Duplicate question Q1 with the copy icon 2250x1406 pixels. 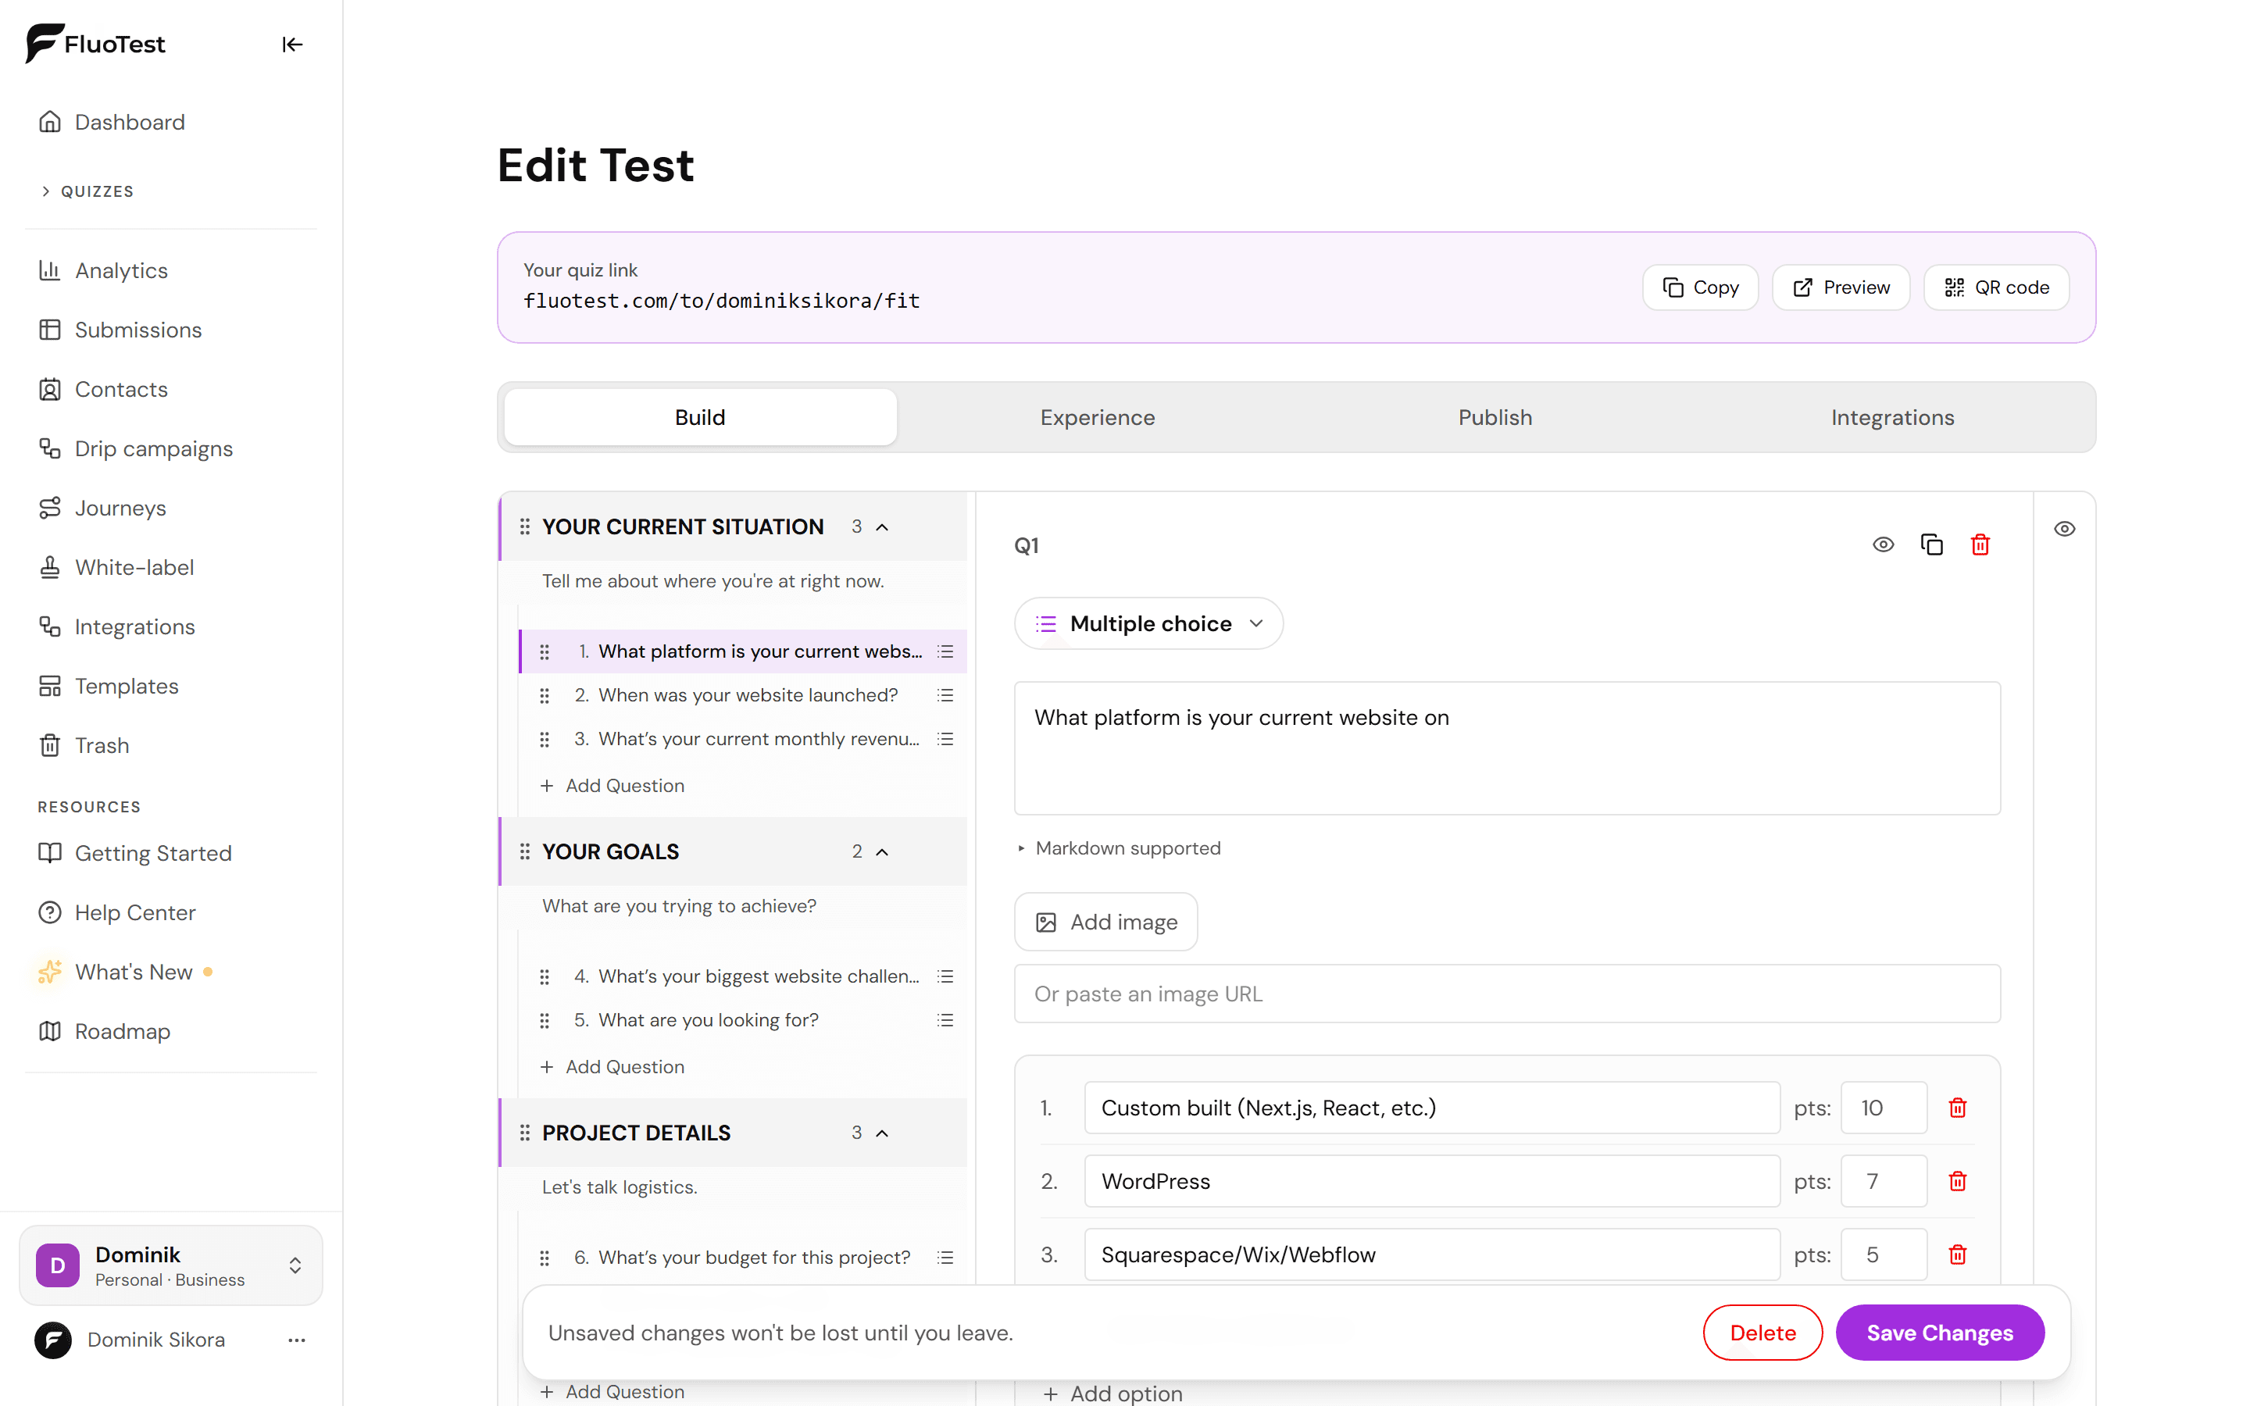(1931, 545)
